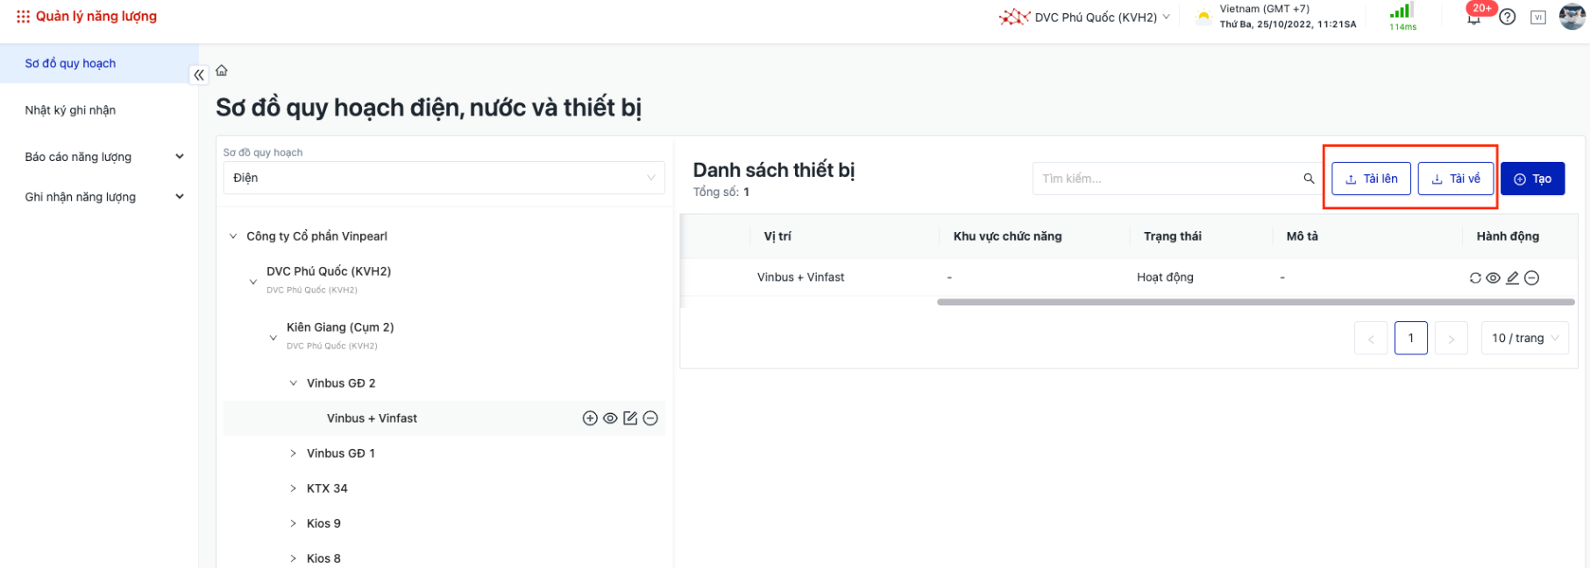Screen dimensions: 1590x568
Task: Refresh the device in table row
Action: pyautogui.click(x=1475, y=277)
